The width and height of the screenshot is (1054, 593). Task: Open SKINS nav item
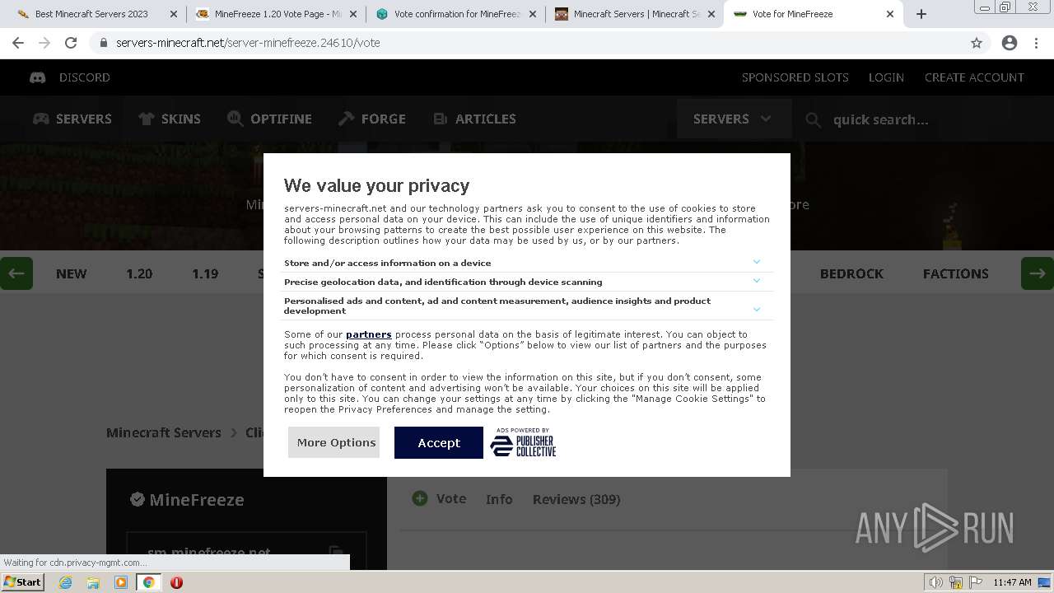pyautogui.click(x=170, y=119)
